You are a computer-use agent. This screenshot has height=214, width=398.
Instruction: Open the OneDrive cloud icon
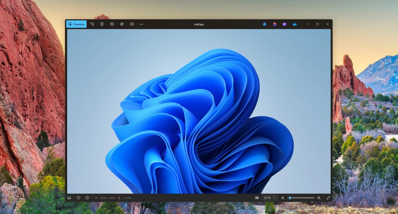294,24
